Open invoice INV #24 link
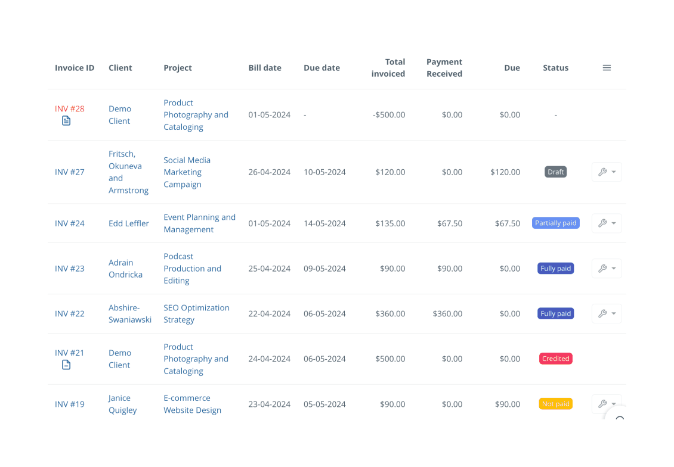 pyautogui.click(x=70, y=223)
